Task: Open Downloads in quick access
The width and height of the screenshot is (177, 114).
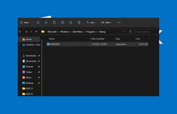Action: tap(31, 56)
